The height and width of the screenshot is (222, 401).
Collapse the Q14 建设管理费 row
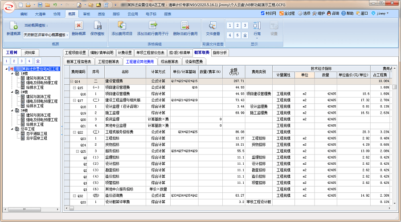(72, 82)
